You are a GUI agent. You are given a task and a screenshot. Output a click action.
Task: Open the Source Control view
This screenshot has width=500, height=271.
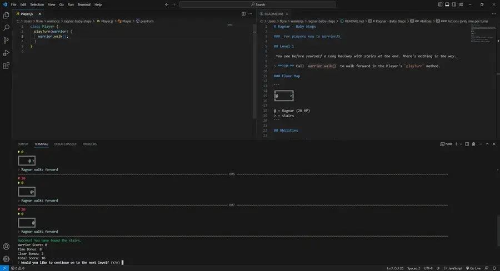tap(6, 41)
